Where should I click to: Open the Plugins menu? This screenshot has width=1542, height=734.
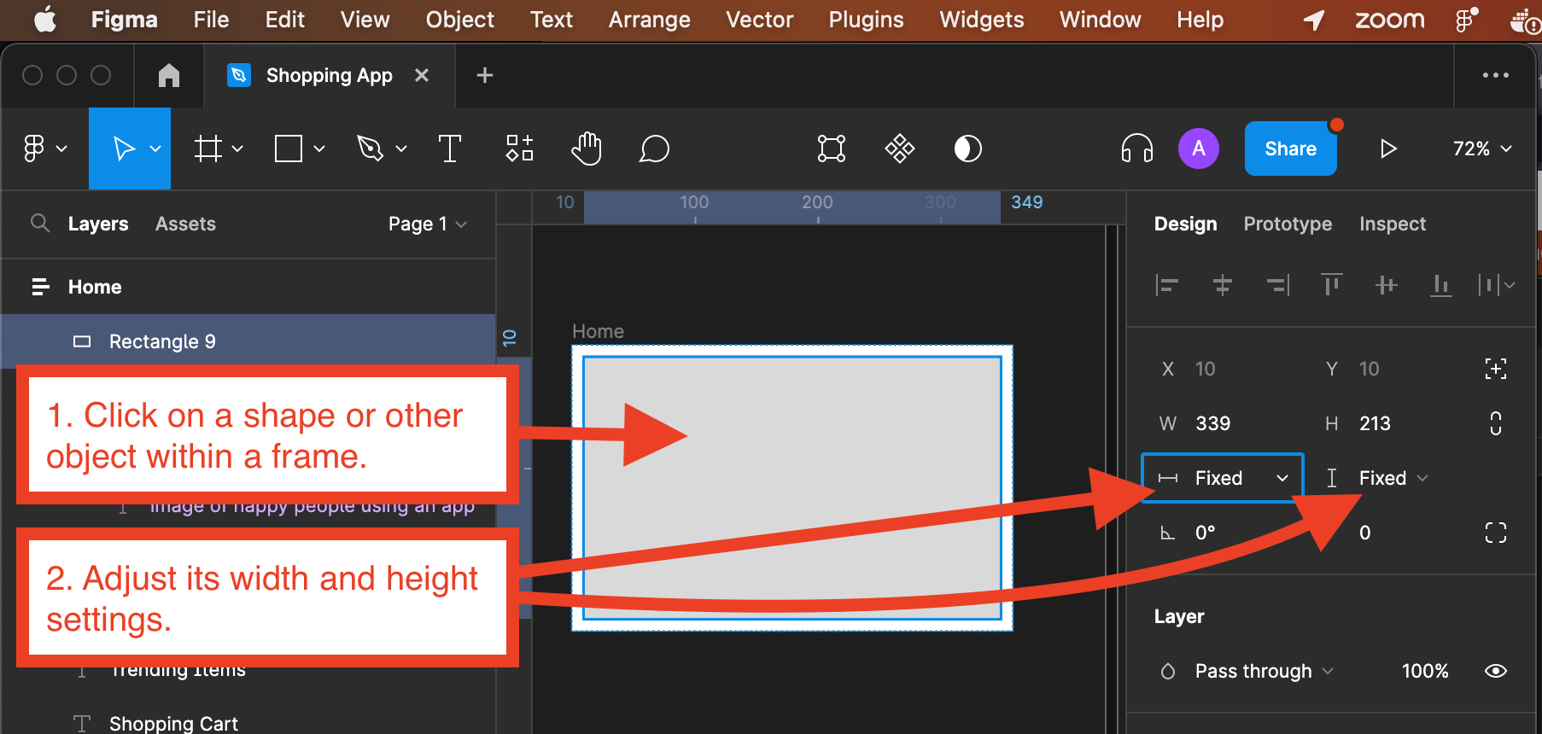click(866, 19)
